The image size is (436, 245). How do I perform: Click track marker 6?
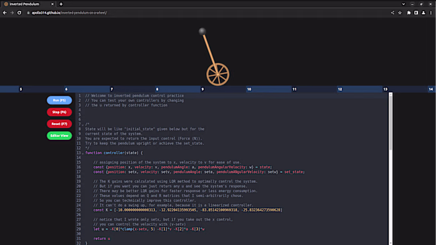66,89
